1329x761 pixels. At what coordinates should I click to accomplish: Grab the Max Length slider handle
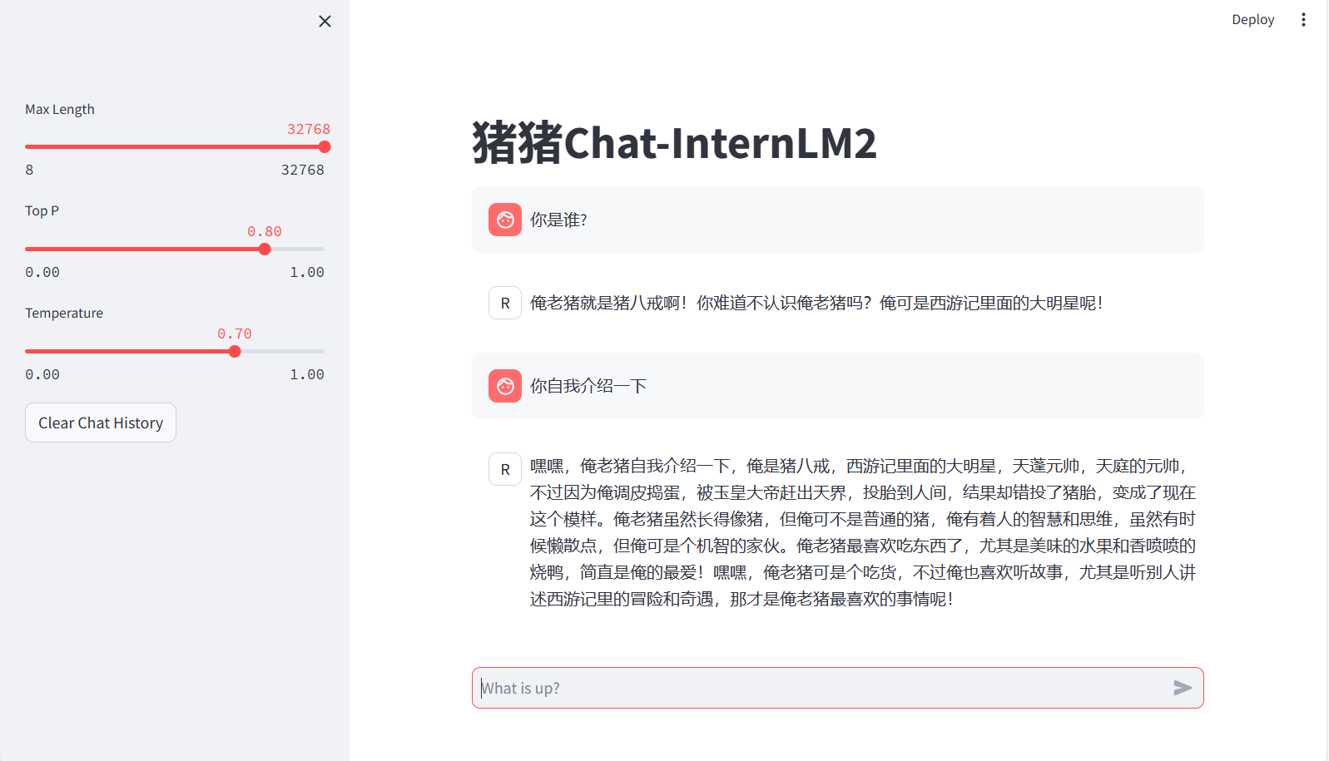pos(325,147)
